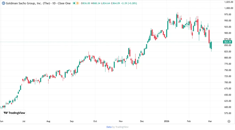Click the 675.00 price axis label
Screen dimensions: 235x130
tap(227, 88)
